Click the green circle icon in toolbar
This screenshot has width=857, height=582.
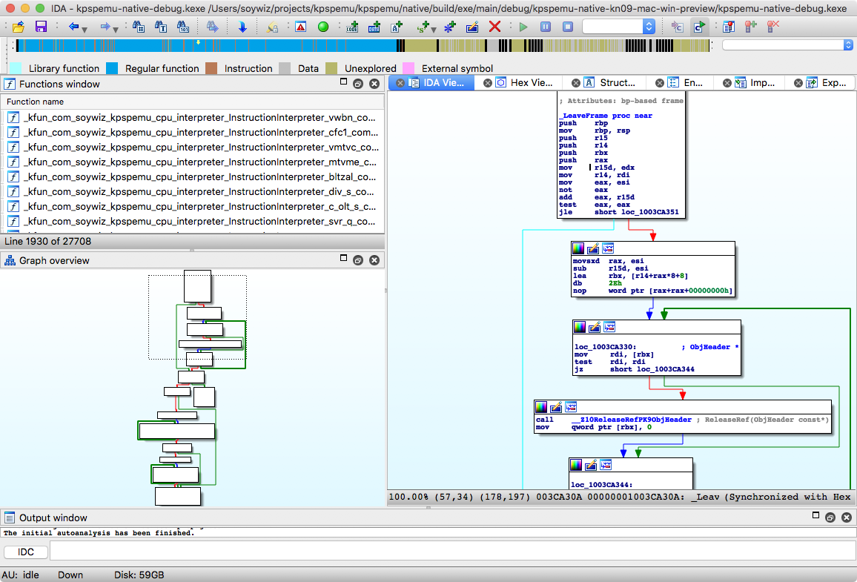(322, 27)
